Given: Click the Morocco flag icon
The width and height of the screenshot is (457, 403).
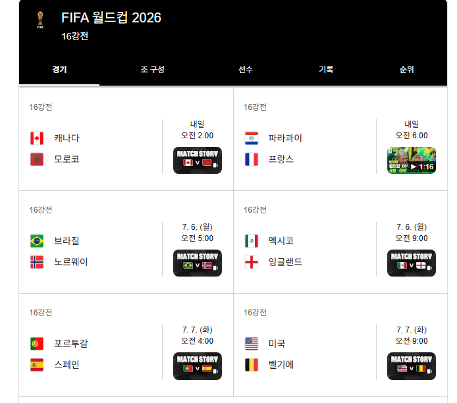Looking at the screenshot, I should click(x=37, y=159).
